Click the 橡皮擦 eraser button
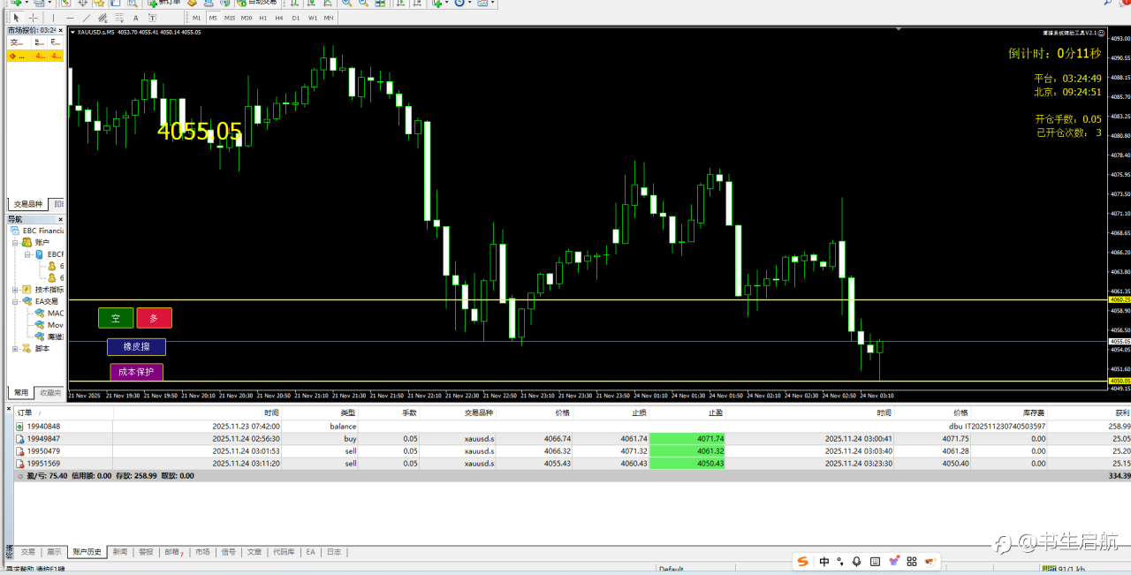The height and width of the screenshot is (575, 1131). tap(136, 347)
